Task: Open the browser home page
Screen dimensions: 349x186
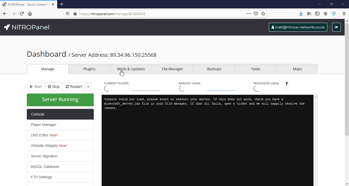Action: tap(30, 14)
